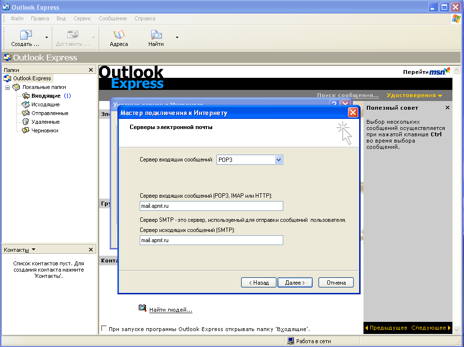Click the outgoing SMTP server input field
Viewport: 464px width, 347px height.
point(211,240)
